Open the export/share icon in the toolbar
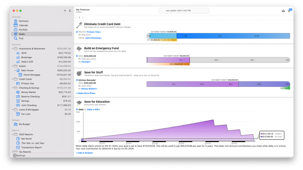 point(283,11)
